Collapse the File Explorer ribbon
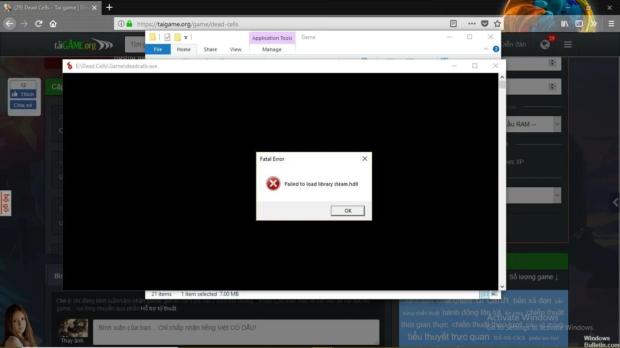 (486, 49)
